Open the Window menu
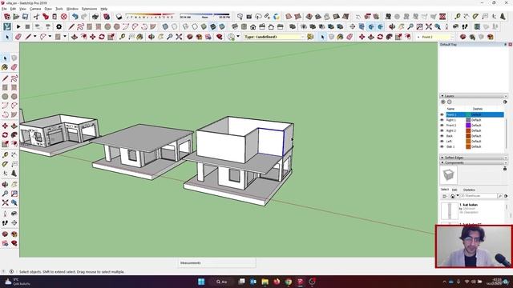Image resolution: width=513 pixels, height=288 pixels. point(72,9)
